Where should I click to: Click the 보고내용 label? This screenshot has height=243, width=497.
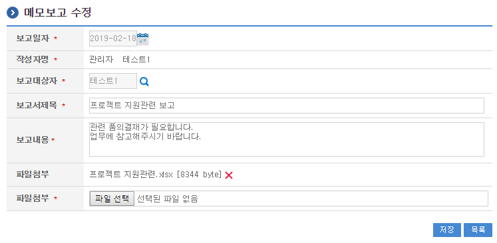pos(33,140)
